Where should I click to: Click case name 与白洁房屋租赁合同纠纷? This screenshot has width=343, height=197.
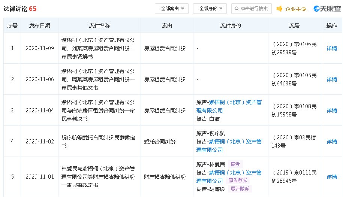pyautogui.click(x=98, y=110)
